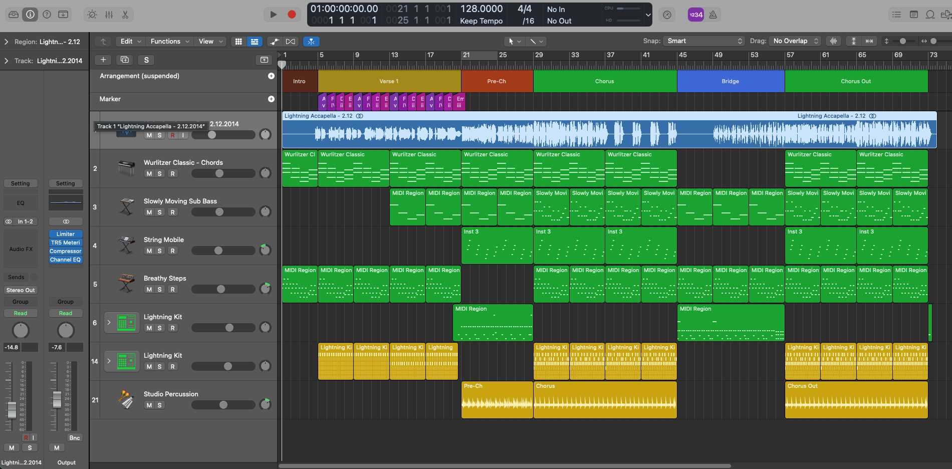Toggle the global Solo S button
This screenshot has width=952, height=469.
click(146, 60)
